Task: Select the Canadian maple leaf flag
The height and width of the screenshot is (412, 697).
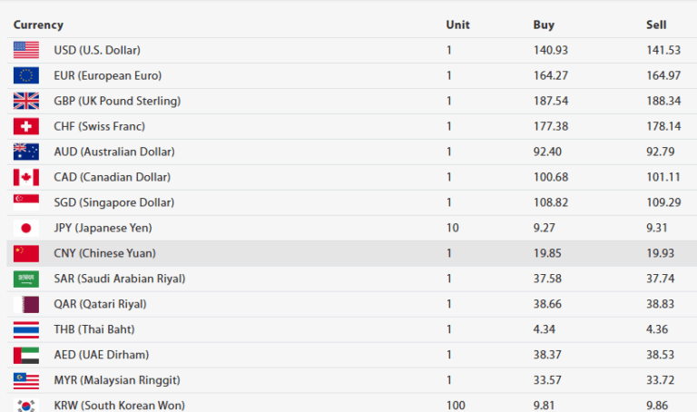Action: pos(26,177)
